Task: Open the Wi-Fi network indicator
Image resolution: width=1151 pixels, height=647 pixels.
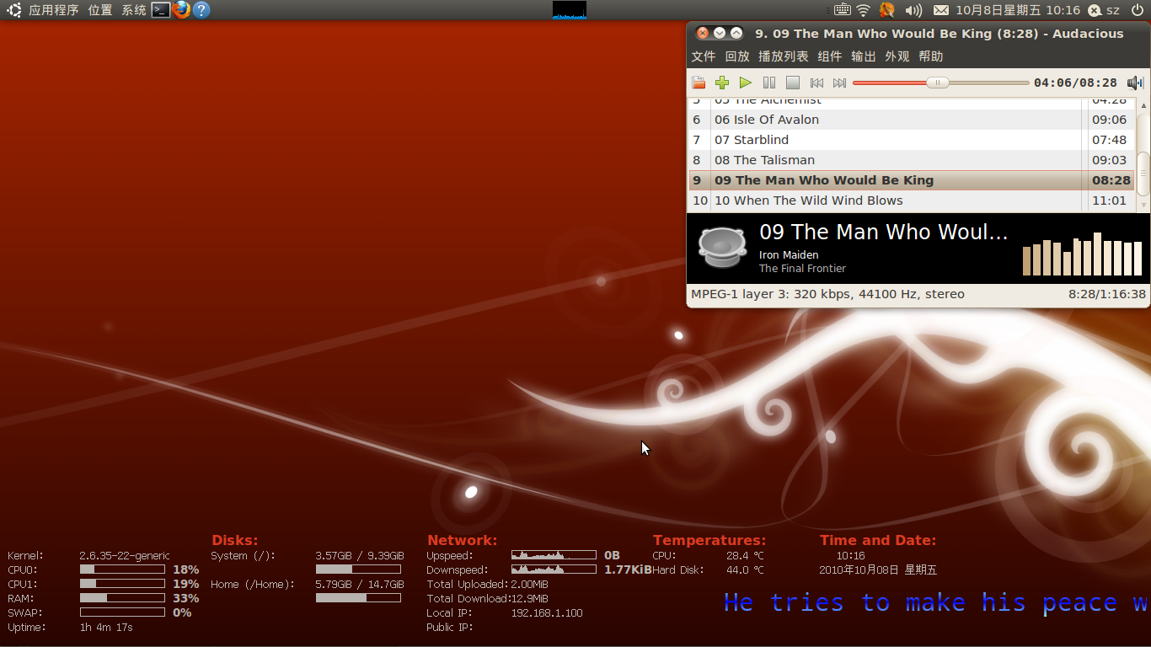Action: point(864,10)
